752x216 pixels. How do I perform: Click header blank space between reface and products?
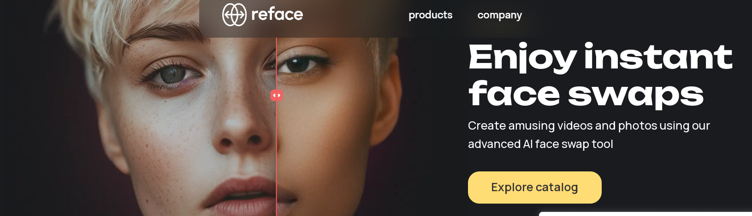(355, 15)
